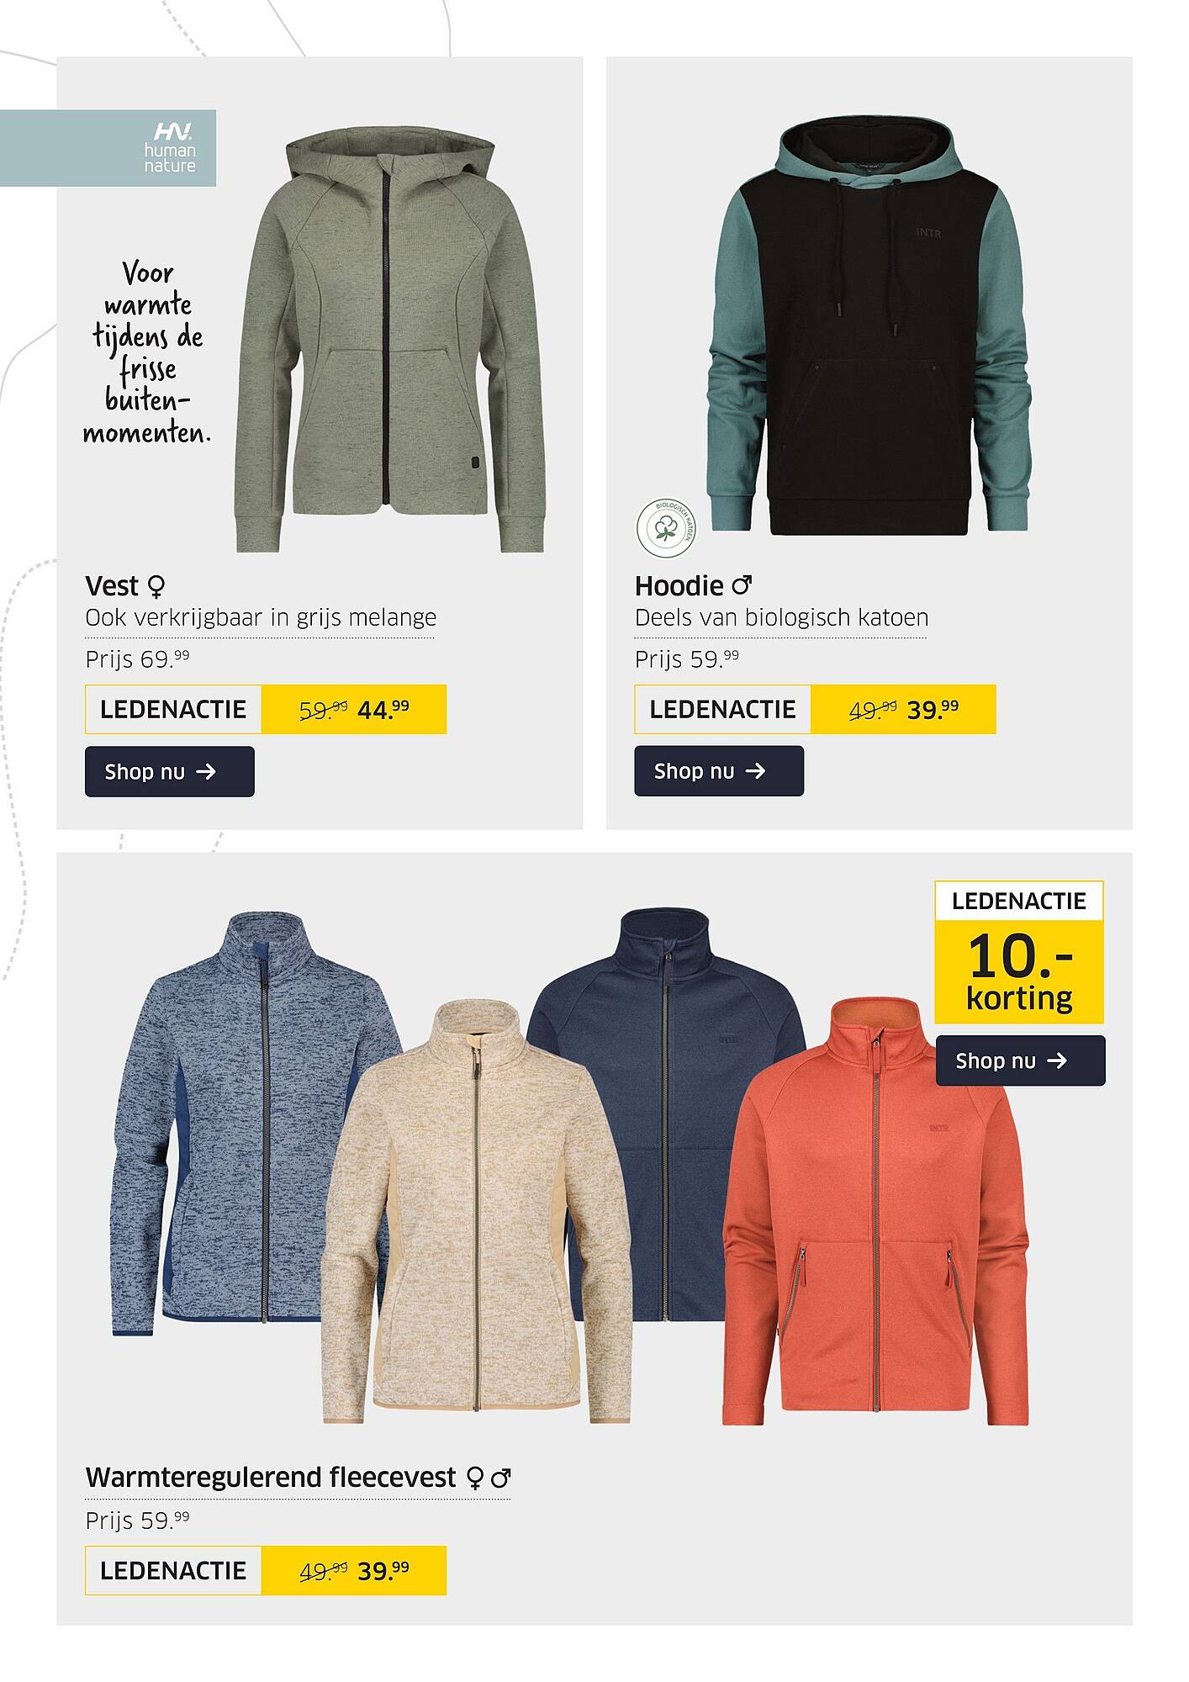This screenshot has width=1189, height=1682.
Task: Click the arrow in Hoodie's Shop nu button
Action: [x=755, y=770]
